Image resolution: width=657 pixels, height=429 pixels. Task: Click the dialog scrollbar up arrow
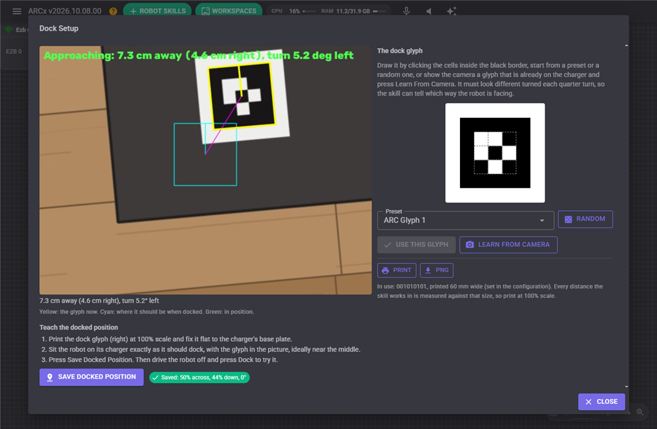[626, 46]
